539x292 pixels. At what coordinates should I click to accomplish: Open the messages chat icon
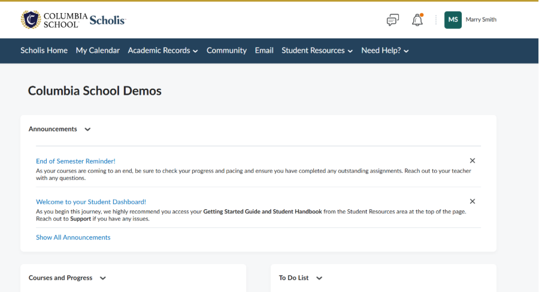coord(392,20)
